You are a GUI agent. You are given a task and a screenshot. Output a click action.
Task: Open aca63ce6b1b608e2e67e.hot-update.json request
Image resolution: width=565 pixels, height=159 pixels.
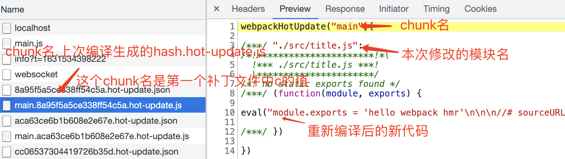point(103,121)
